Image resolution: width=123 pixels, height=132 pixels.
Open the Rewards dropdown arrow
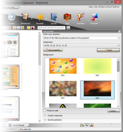[46, 19]
